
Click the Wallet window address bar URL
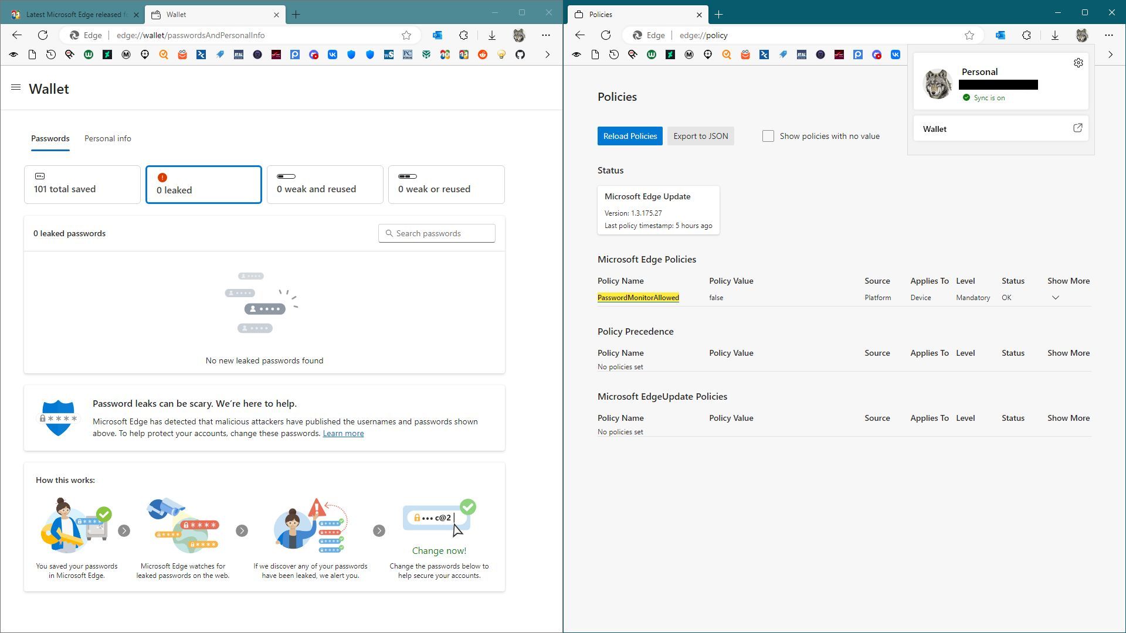click(191, 35)
